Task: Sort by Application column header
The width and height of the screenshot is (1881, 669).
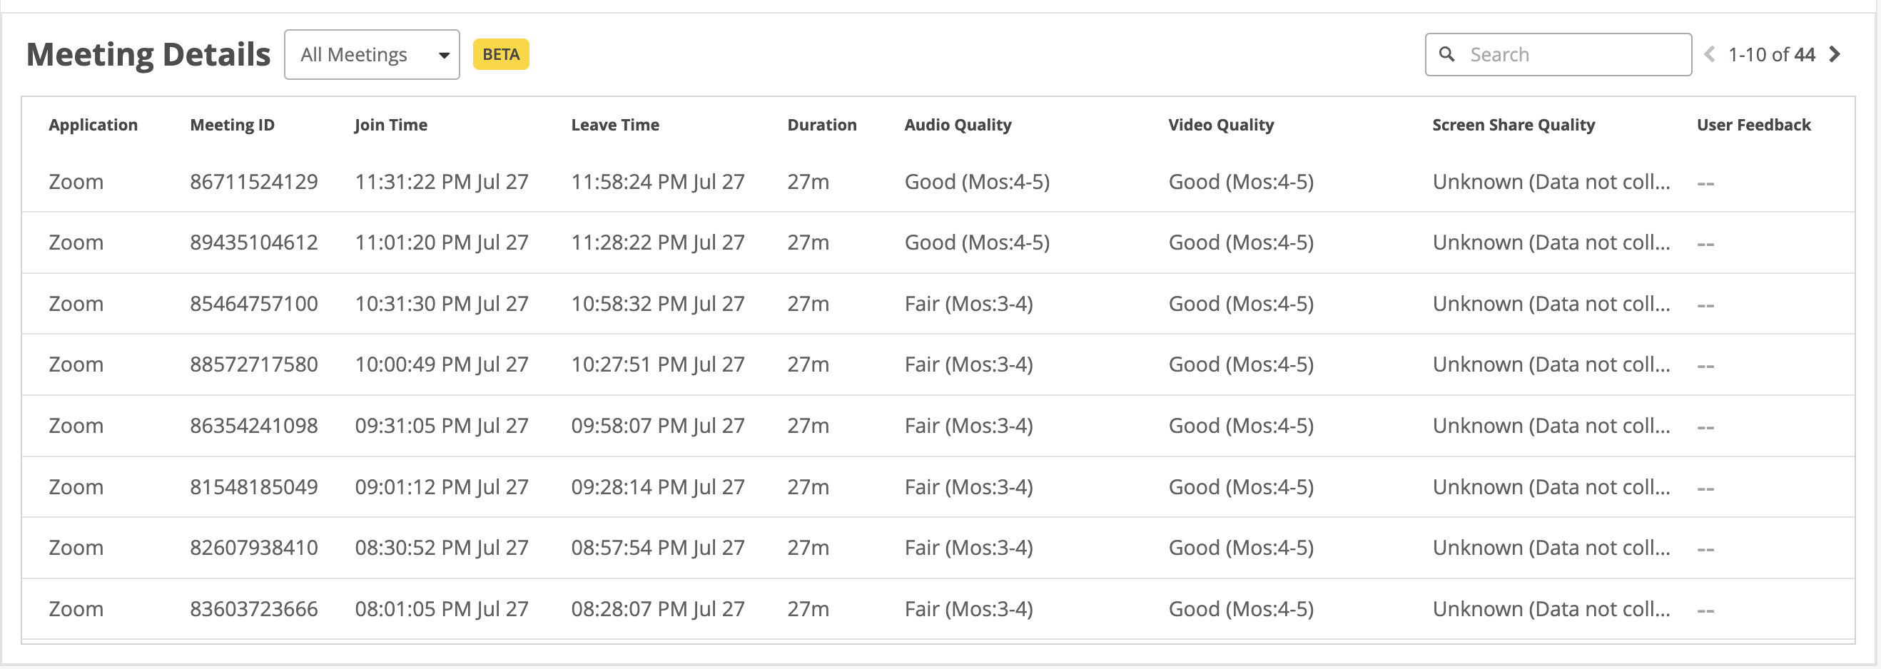Action: pyautogui.click(x=93, y=125)
